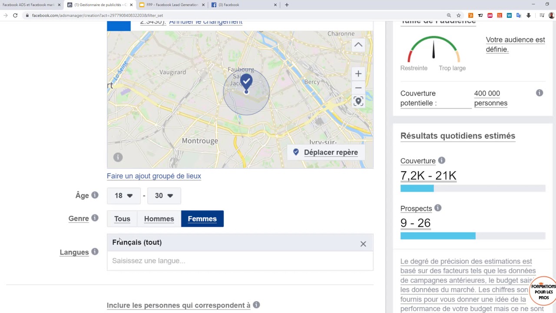Click the Votre audience est définie text

(515, 44)
